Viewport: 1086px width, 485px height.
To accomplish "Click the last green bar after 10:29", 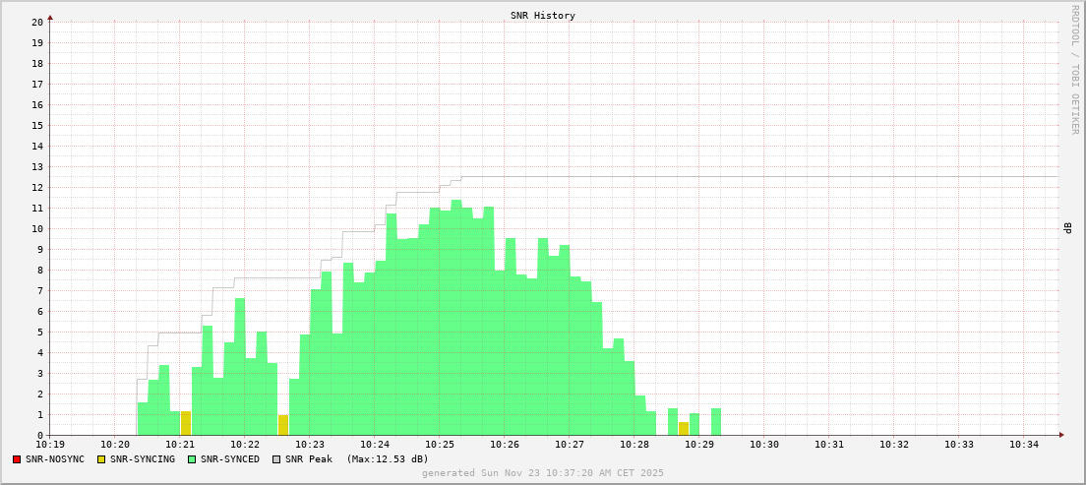I will coord(716,422).
